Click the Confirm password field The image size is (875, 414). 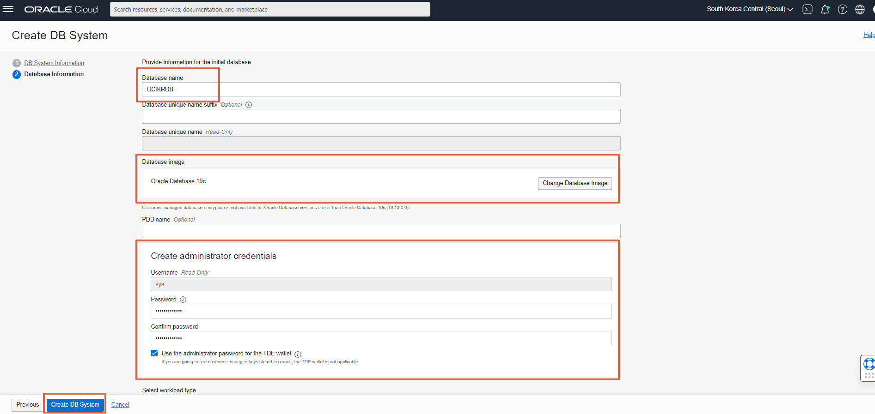pyautogui.click(x=381, y=338)
